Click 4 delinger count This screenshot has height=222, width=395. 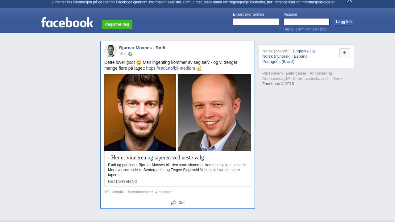(x=164, y=192)
